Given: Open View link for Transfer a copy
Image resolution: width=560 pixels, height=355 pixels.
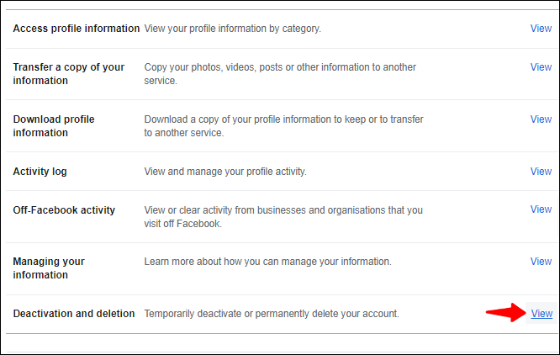Looking at the screenshot, I should tap(541, 67).
